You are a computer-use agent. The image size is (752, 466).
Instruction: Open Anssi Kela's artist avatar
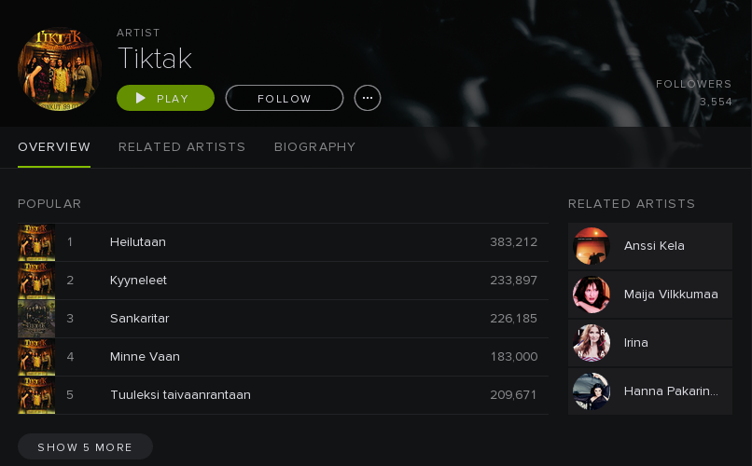(592, 246)
